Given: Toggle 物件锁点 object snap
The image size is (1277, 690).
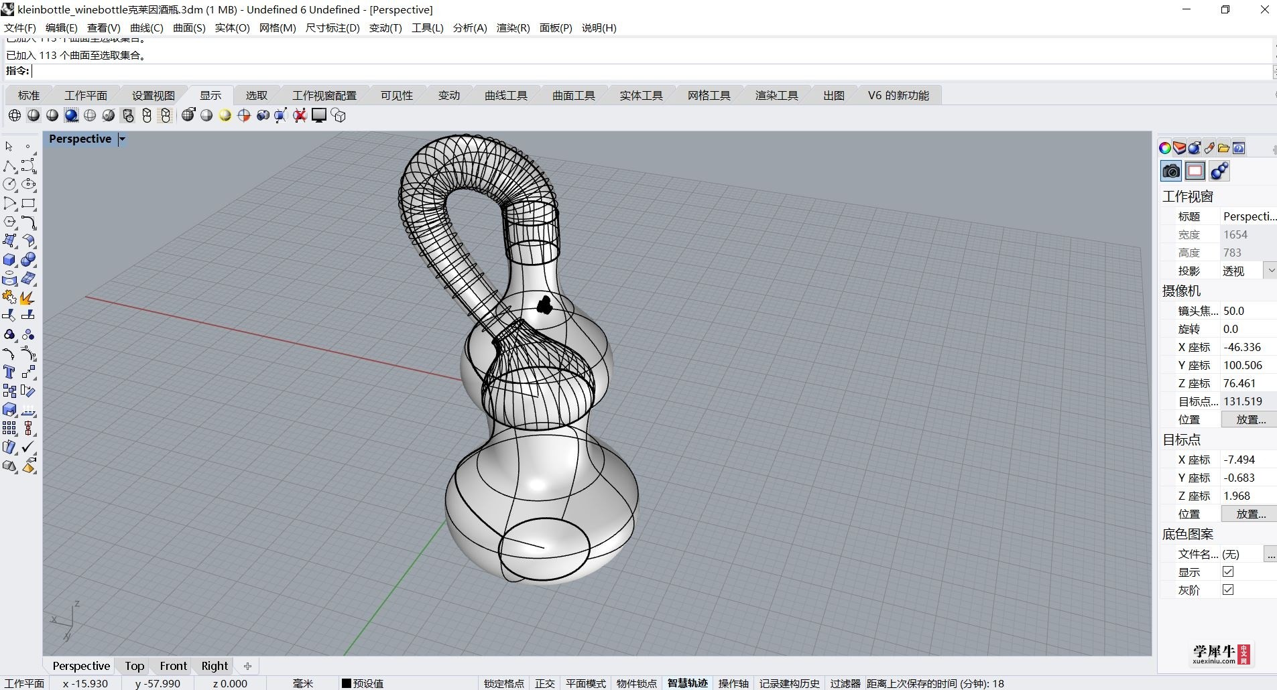Looking at the screenshot, I should coord(637,683).
